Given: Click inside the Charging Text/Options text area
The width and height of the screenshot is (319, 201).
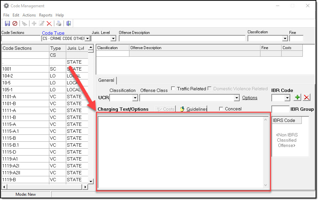Looking at the screenshot, I should pyautogui.click(x=180, y=152).
